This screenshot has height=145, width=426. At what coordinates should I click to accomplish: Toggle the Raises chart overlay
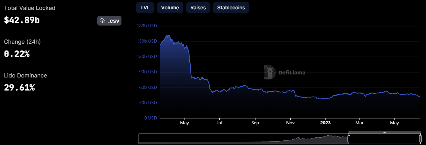click(x=198, y=8)
